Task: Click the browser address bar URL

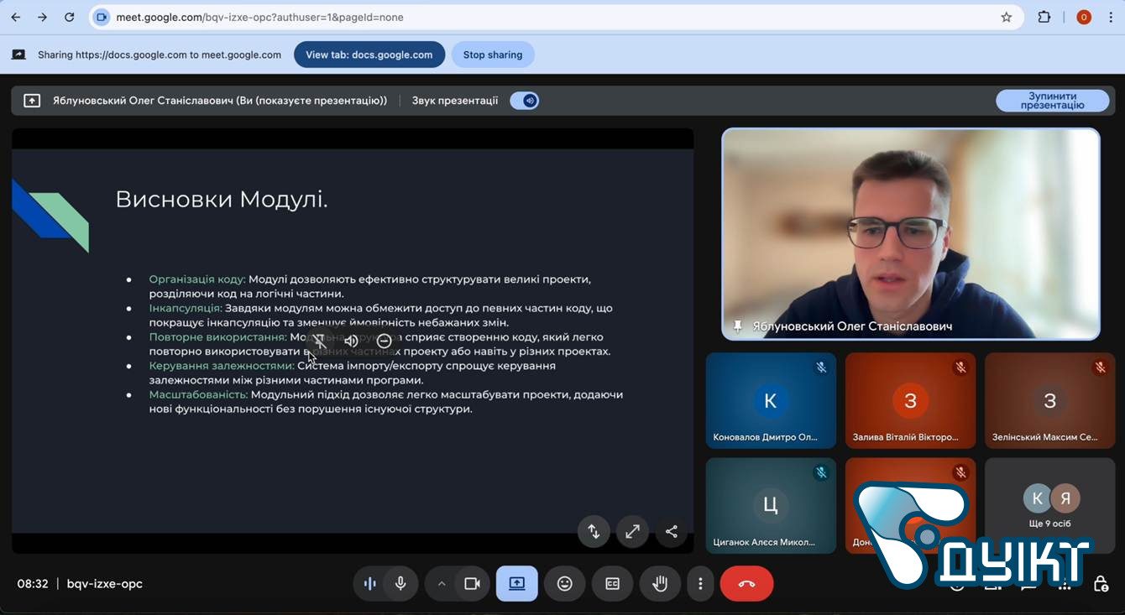Action: [260, 17]
